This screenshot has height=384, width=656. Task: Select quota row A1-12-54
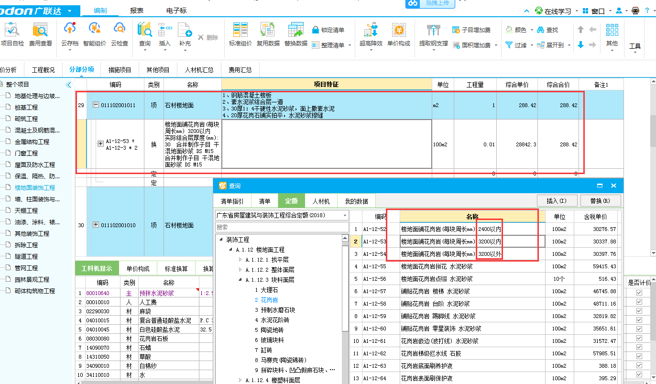click(486, 254)
